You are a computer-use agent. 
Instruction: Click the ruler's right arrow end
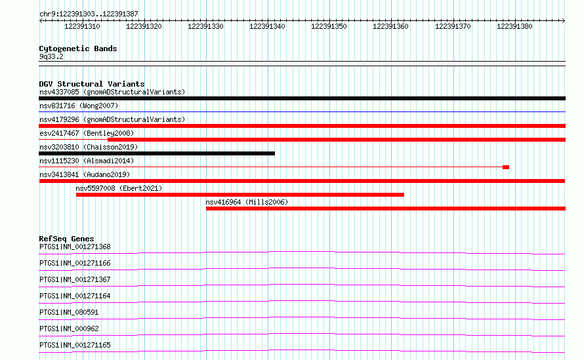(564, 20)
